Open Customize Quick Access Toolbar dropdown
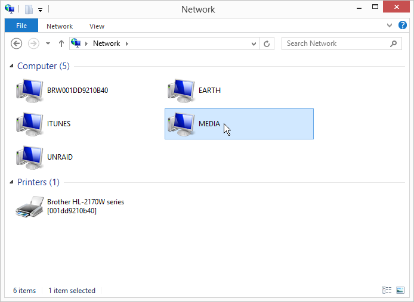This screenshot has height=302, width=414. click(40, 10)
